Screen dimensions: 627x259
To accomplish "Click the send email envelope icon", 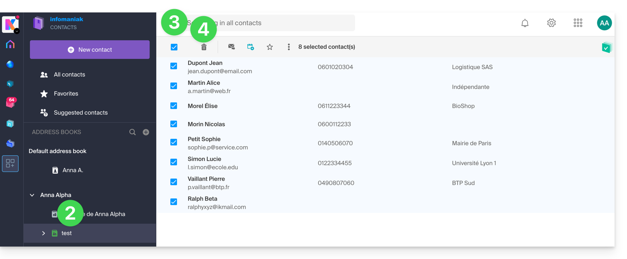I will pos(232,47).
